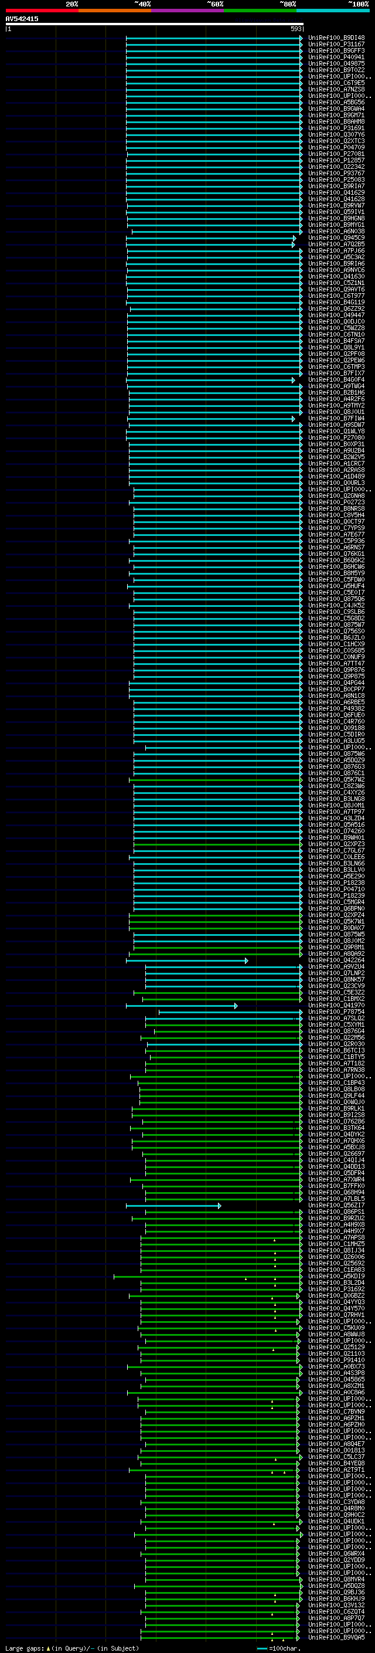The height and width of the screenshot is (1653, 375).
Task: Select the UniRef100_Q56ZI7 label
Action: tap(336, 1206)
